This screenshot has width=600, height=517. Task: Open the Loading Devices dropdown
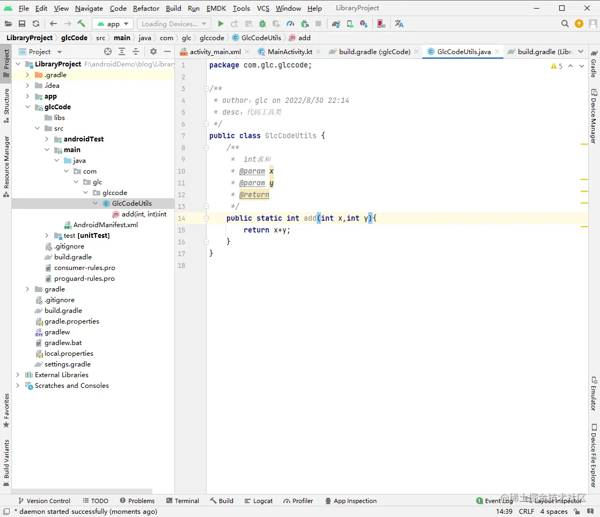point(174,24)
